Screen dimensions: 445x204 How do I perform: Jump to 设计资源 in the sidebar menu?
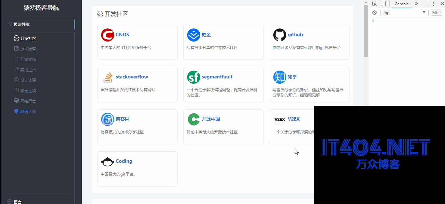click(28, 80)
